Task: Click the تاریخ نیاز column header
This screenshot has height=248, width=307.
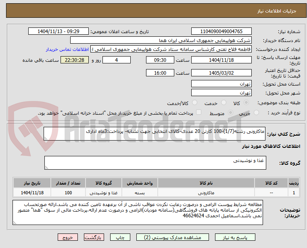Action: pyautogui.click(x=32, y=183)
